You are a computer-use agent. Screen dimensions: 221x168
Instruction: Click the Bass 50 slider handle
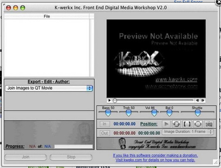108,113
